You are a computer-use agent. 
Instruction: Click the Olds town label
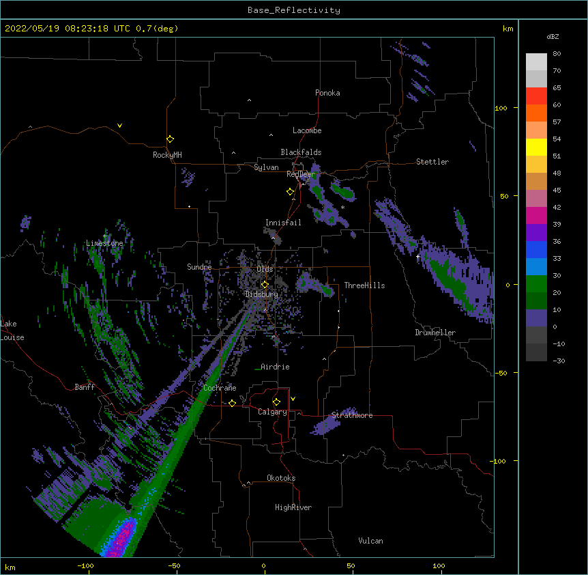(265, 269)
